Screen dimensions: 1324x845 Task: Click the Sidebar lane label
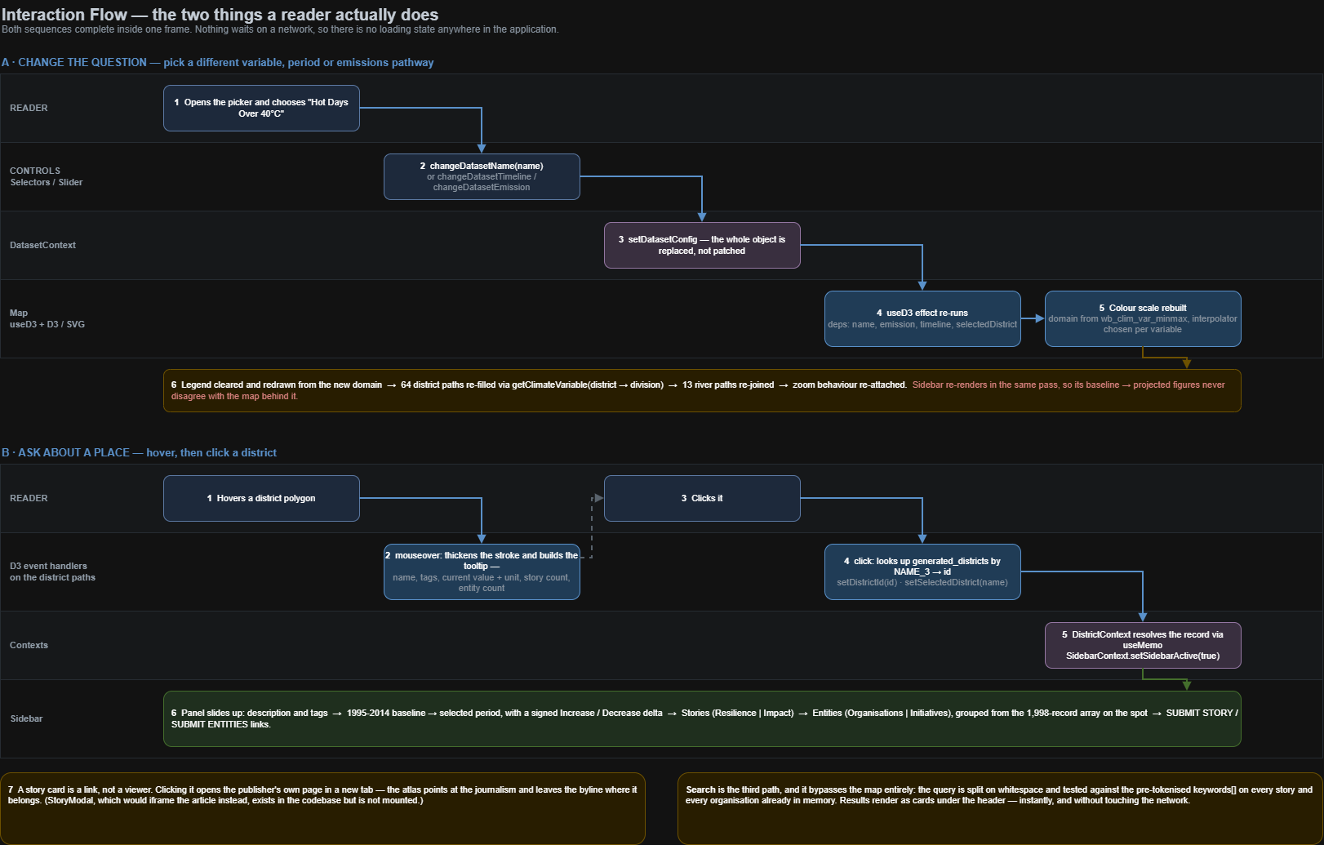point(26,718)
